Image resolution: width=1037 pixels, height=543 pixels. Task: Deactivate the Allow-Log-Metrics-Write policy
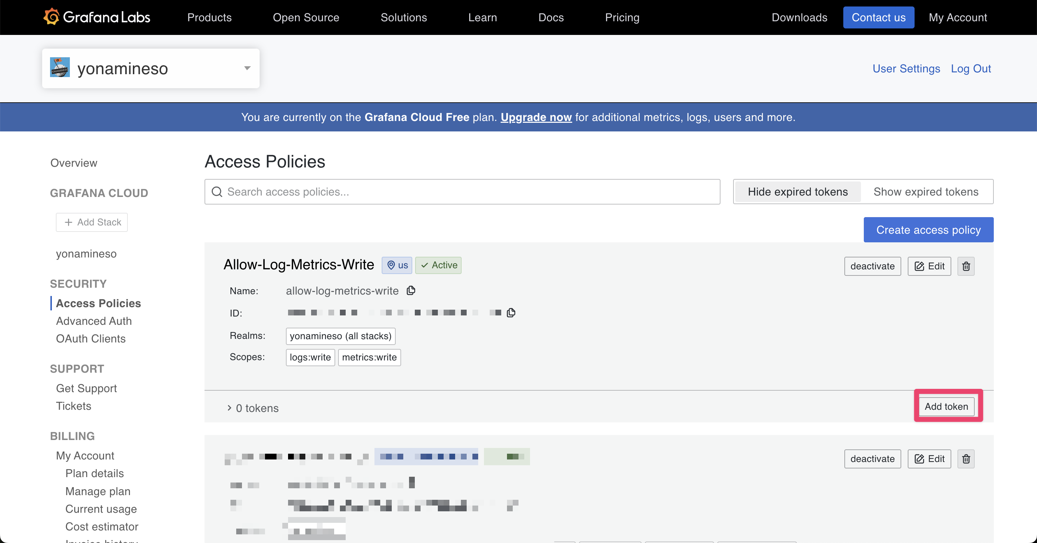(872, 266)
